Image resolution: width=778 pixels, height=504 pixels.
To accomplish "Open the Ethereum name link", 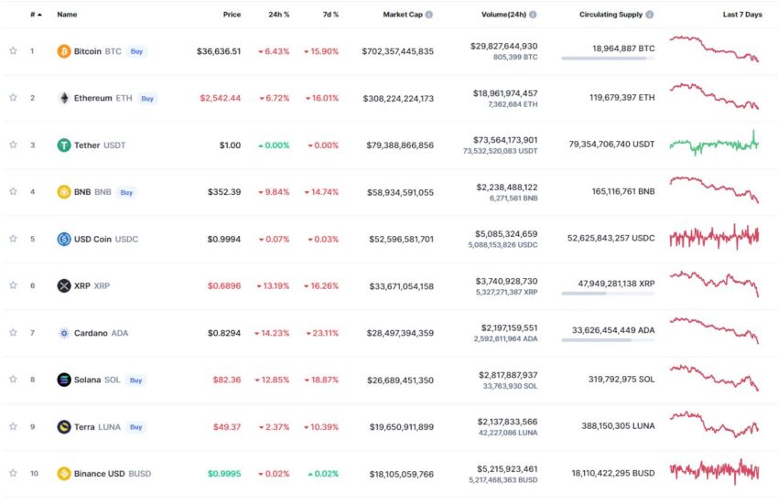I will point(93,98).
